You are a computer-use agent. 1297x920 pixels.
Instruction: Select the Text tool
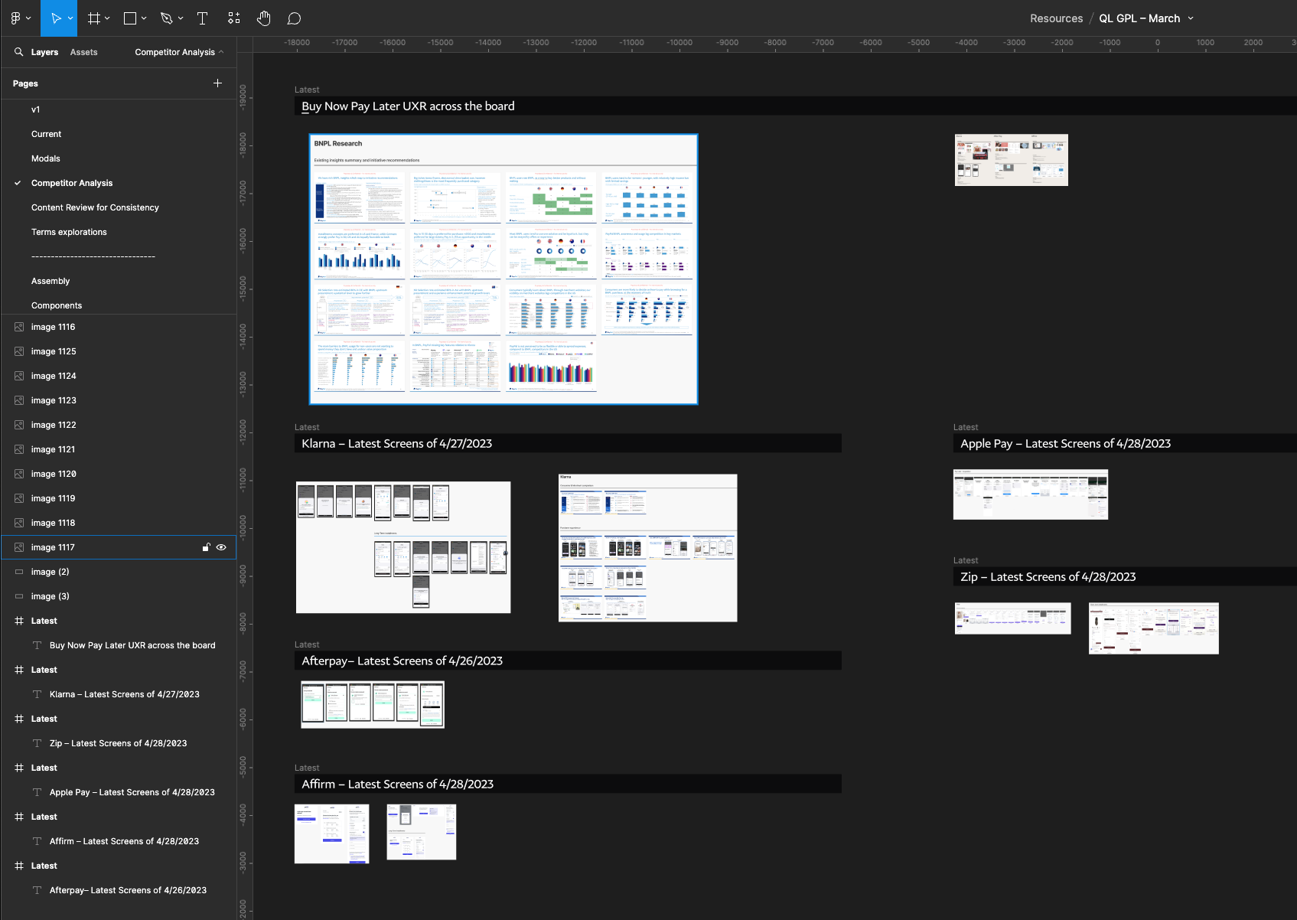[203, 18]
